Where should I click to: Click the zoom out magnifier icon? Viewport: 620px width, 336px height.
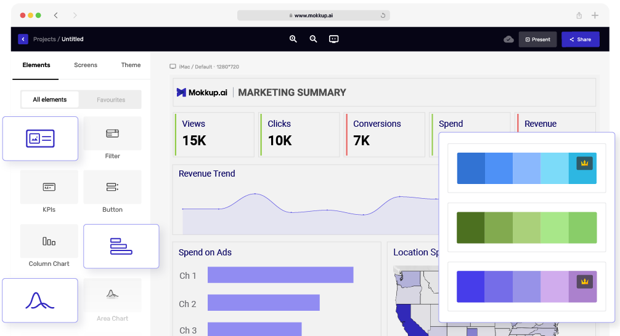(313, 39)
